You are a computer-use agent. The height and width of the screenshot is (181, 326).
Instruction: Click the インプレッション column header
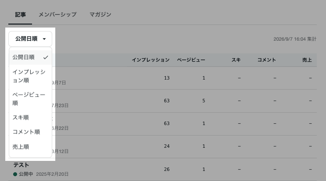(x=151, y=60)
